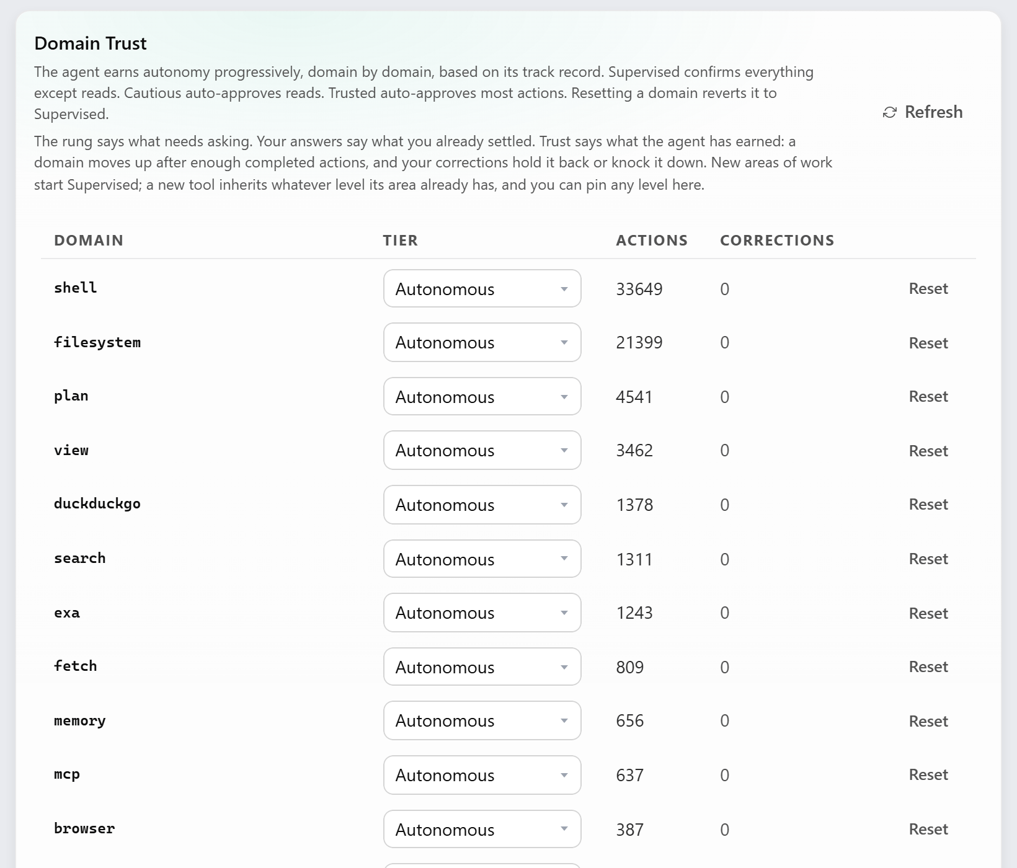Open the search tier dropdown

point(482,559)
